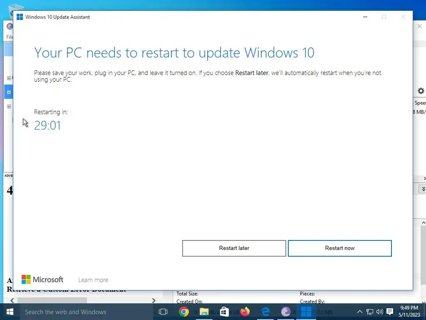Choose Restart later

pyautogui.click(x=234, y=248)
